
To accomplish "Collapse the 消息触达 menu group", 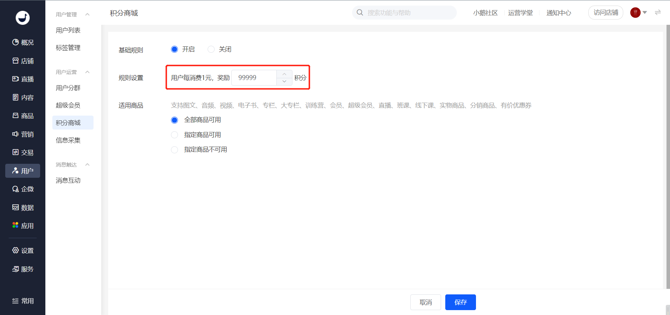I will tap(88, 164).
